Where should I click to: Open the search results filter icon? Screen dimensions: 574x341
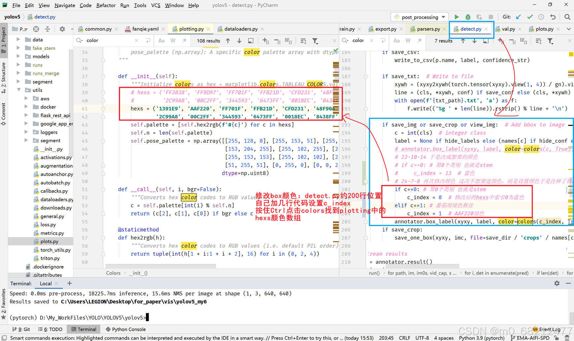(x=315, y=41)
